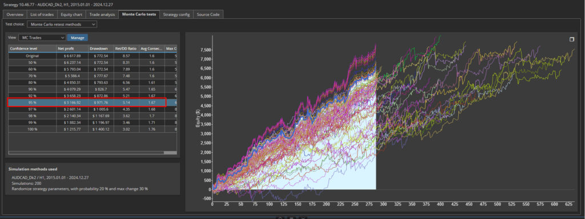
Task: Select the 50 % confidence row
Action: [93, 63]
